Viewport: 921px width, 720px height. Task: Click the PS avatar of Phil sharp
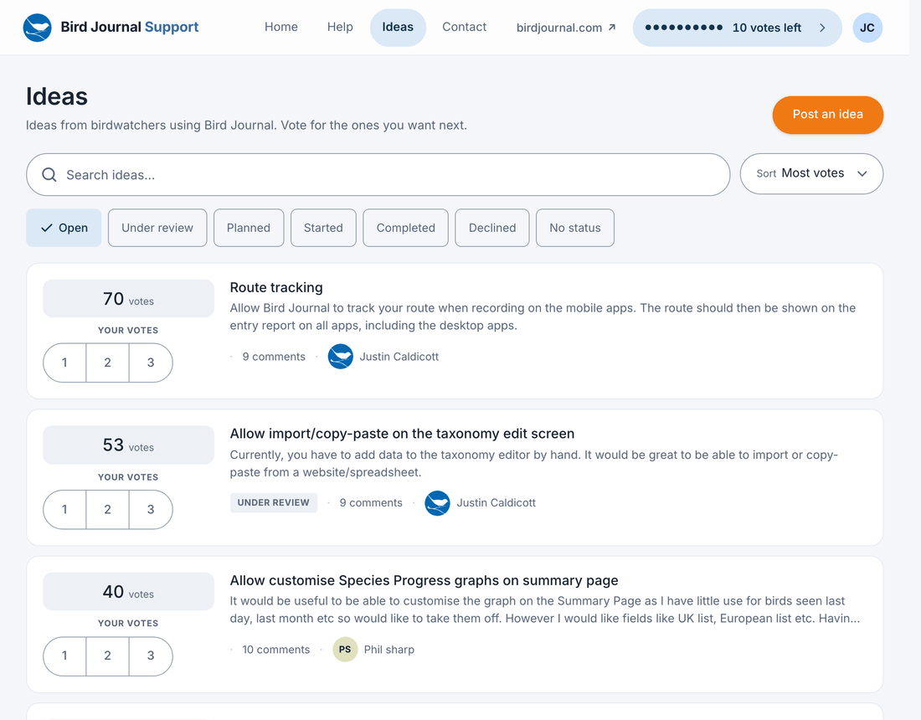(x=345, y=650)
